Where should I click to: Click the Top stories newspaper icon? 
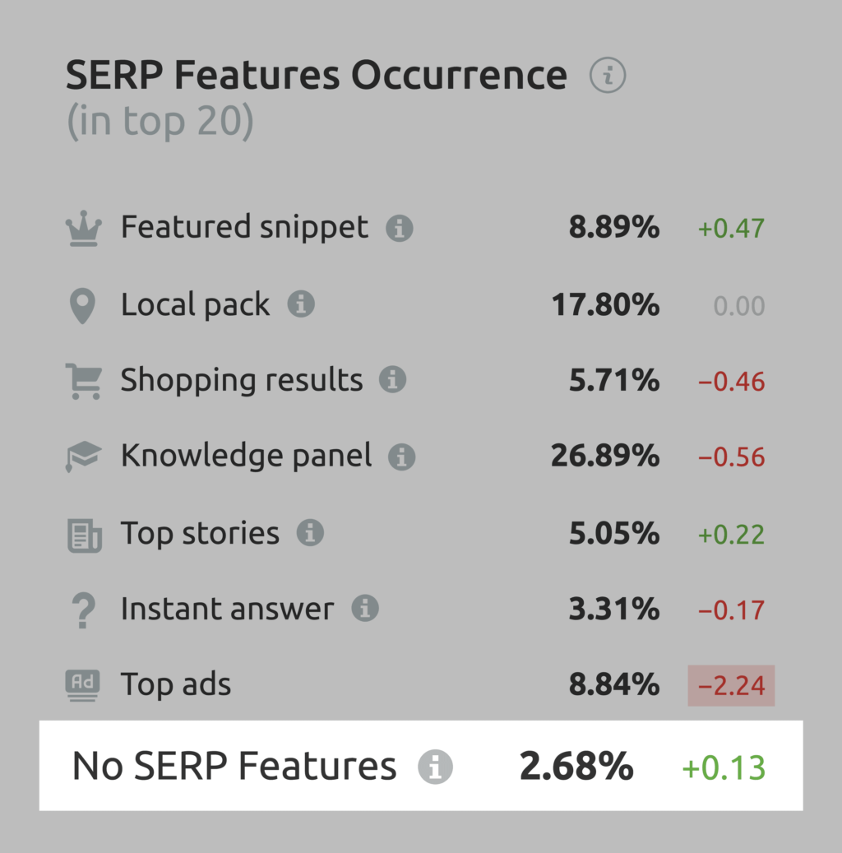click(x=84, y=535)
